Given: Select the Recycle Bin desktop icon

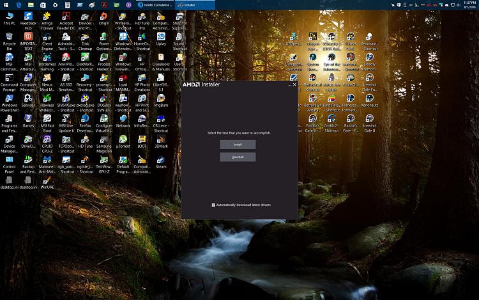Looking at the screenshot, I should pyautogui.click(x=10, y=42).
